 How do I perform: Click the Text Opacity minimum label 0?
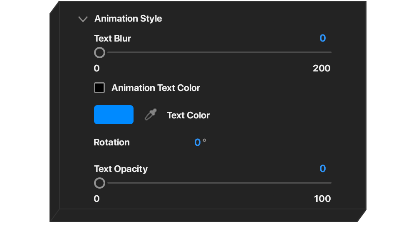coord(97,199)
